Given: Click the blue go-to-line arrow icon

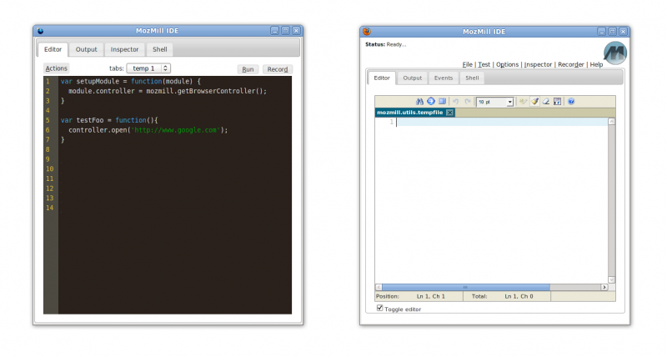Looking at the screenshot, I should coord(431,101).
